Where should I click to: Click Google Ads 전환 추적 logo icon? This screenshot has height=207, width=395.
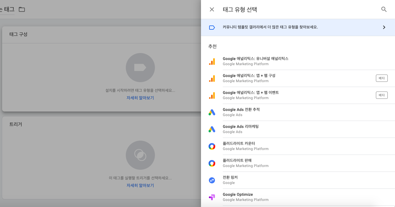(212, 112)
